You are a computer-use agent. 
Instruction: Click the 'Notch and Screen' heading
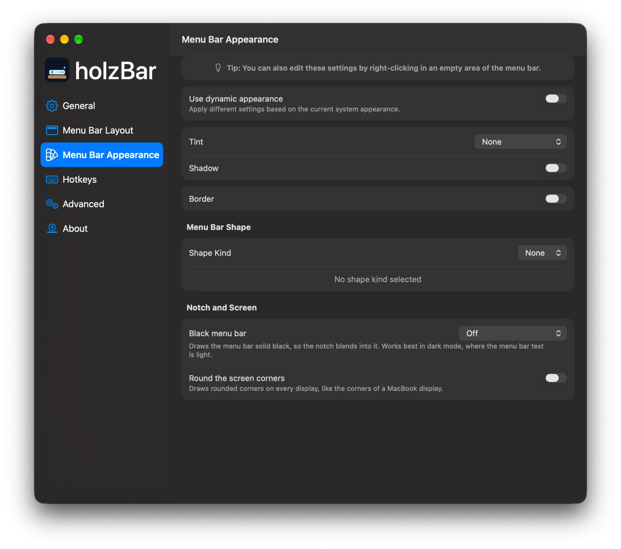pos(222,308)
